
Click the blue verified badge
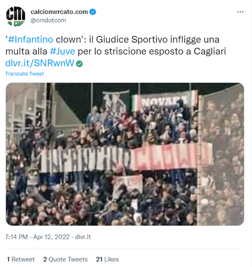pyautogui.click(x=93, y=12)
